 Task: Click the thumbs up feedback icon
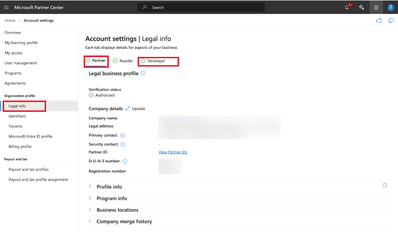tap(379, 21)
